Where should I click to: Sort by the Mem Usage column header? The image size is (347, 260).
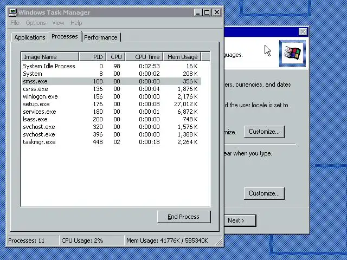click(x=182, y=57)
